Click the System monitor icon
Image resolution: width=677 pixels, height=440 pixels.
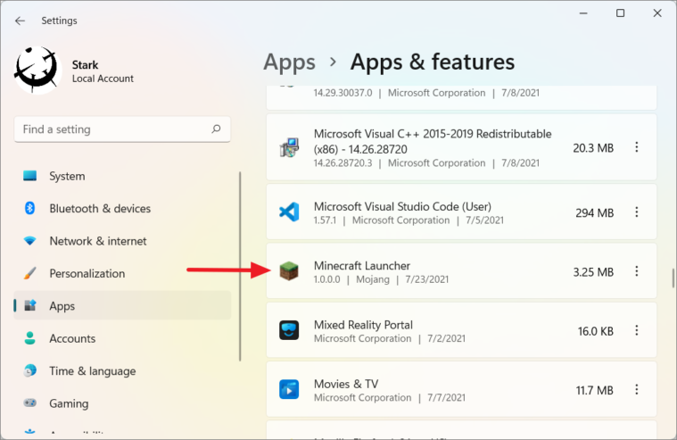point(29,176)
